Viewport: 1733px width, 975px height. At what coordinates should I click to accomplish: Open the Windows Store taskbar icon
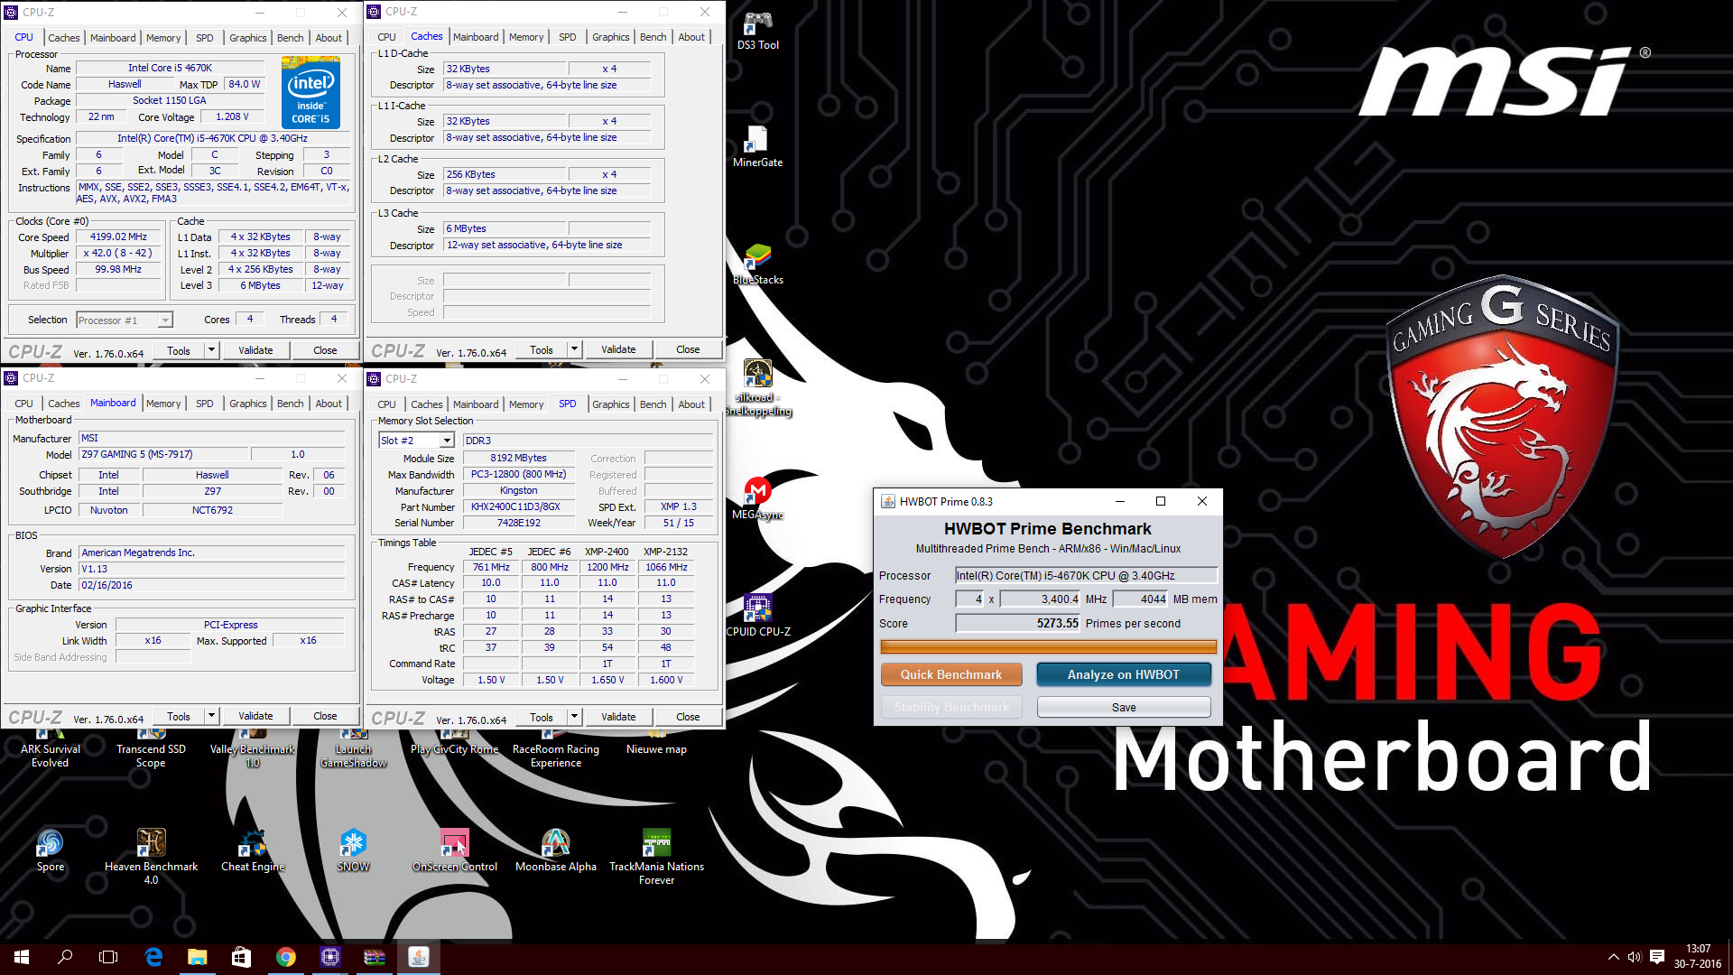coord(241,957)
